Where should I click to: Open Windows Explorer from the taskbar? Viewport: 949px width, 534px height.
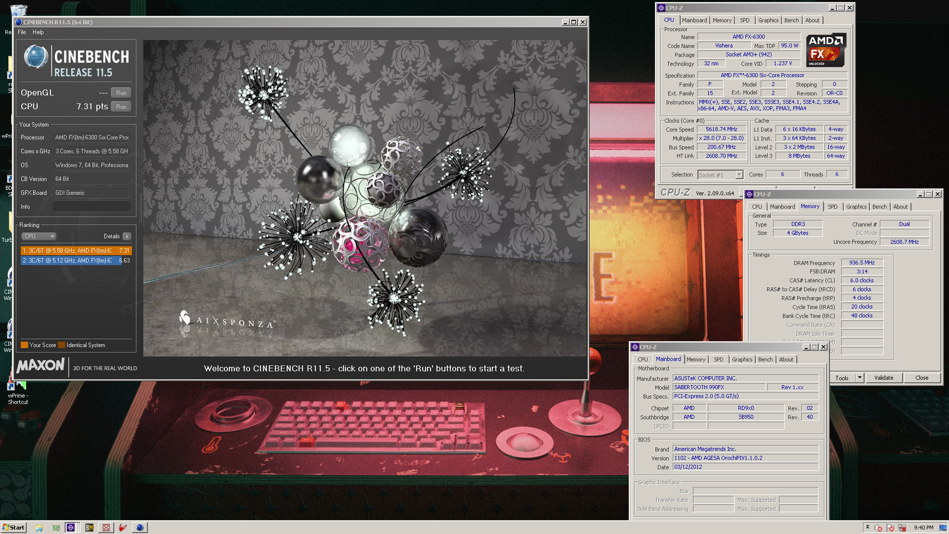click(x=39, y=528)
